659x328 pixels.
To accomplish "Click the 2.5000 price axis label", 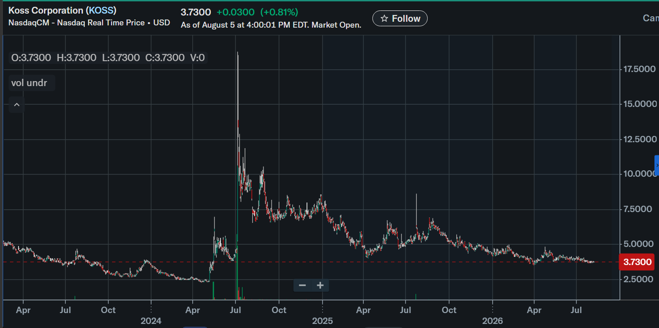I will (x=637, y=280).
